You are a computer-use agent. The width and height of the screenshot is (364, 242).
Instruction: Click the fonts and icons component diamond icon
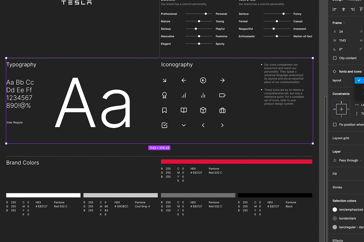point(335,72)
